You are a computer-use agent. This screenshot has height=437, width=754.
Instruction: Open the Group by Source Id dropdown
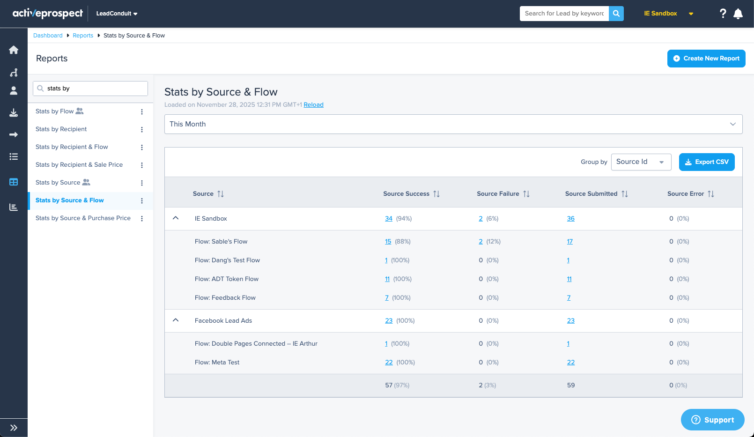pos(641,162)
